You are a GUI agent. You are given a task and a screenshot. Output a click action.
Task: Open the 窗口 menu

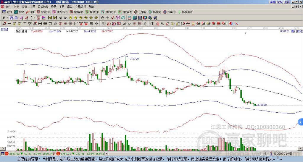[70, 7]
